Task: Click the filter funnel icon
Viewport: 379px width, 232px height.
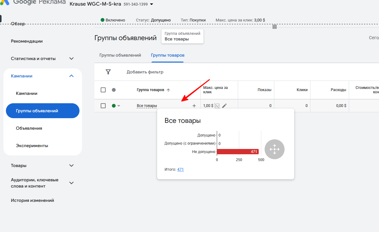Action: pos(108,72)
